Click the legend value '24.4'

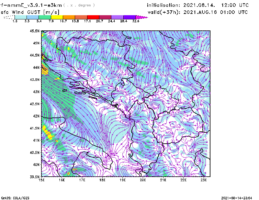pyautogui.click(x=111, y=21)
